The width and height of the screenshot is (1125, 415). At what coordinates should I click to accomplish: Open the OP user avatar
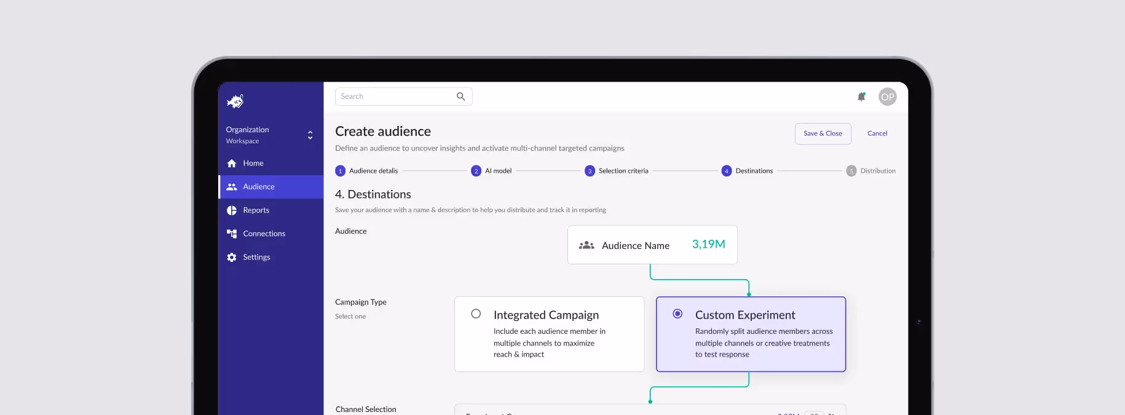(887, 97)
